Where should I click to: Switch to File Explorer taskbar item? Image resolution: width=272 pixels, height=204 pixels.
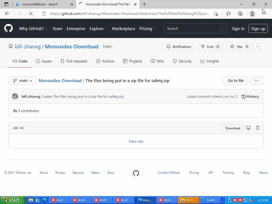click(188, 200)
